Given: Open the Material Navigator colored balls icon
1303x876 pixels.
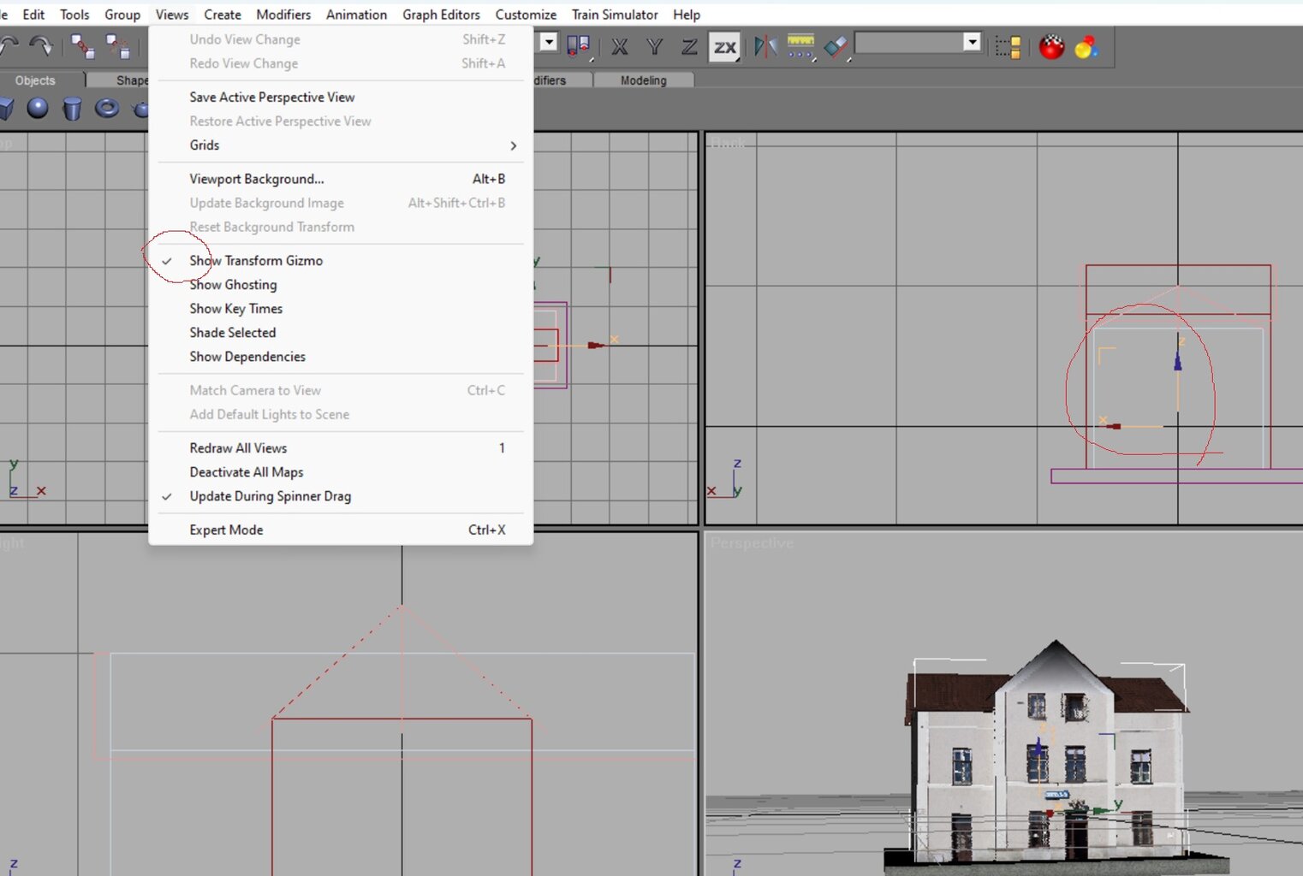Looking at the screenshot, I should (x=1086, y=47).
